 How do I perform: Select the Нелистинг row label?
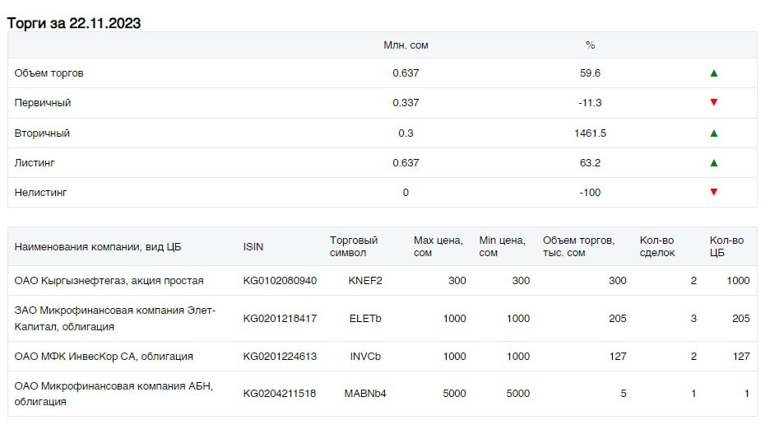(40, 193)
